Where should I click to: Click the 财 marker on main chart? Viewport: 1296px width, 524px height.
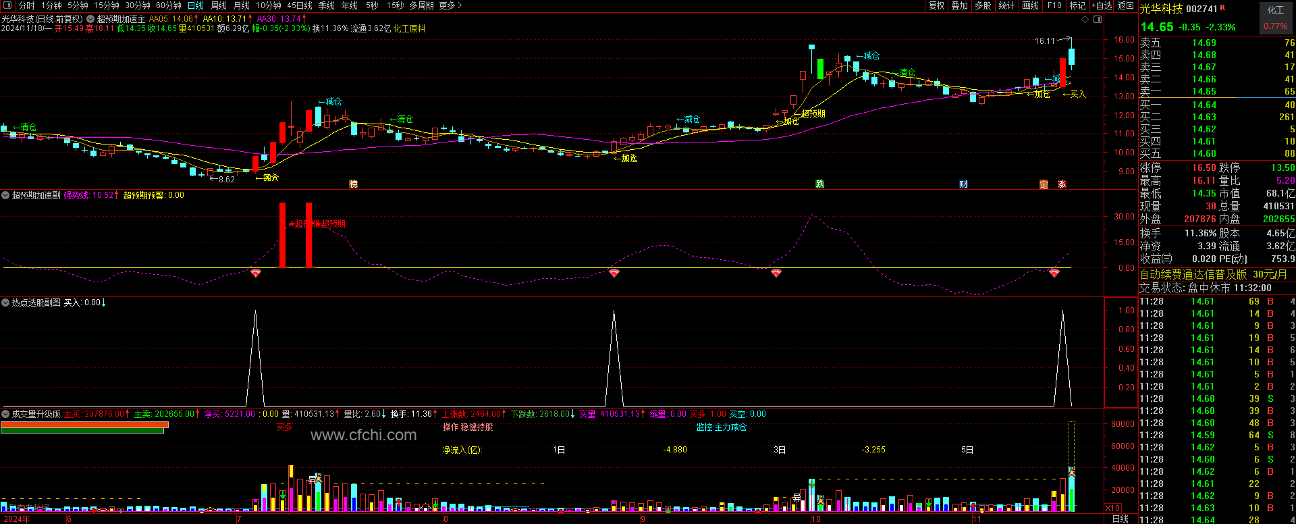963,184
